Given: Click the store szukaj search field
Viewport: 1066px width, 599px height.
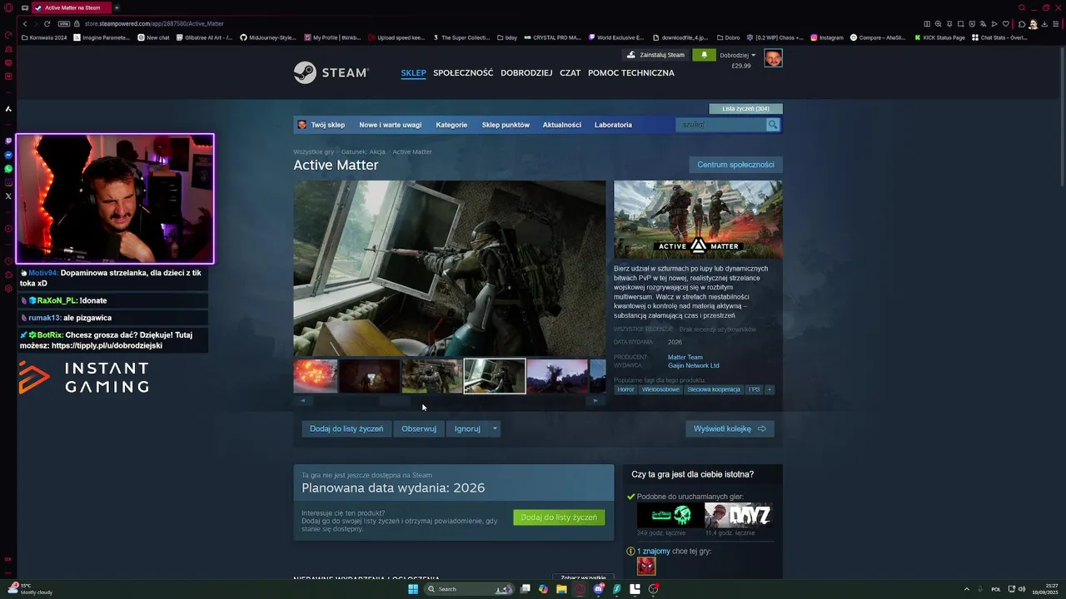Looking at the screenshot, I should 721,125.
